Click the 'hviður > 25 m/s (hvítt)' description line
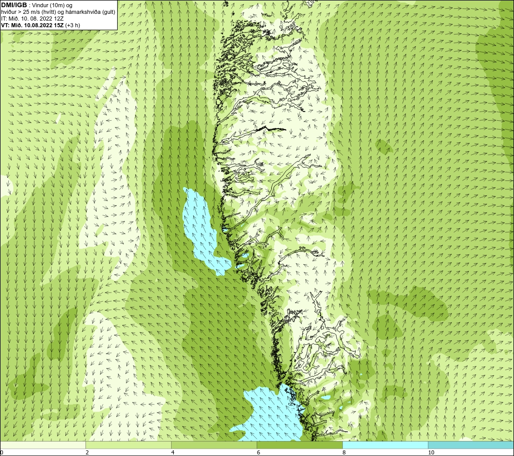 coord(58,12)
